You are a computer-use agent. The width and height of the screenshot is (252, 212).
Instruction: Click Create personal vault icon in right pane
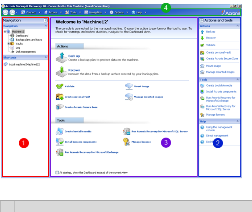click(202, 53)
